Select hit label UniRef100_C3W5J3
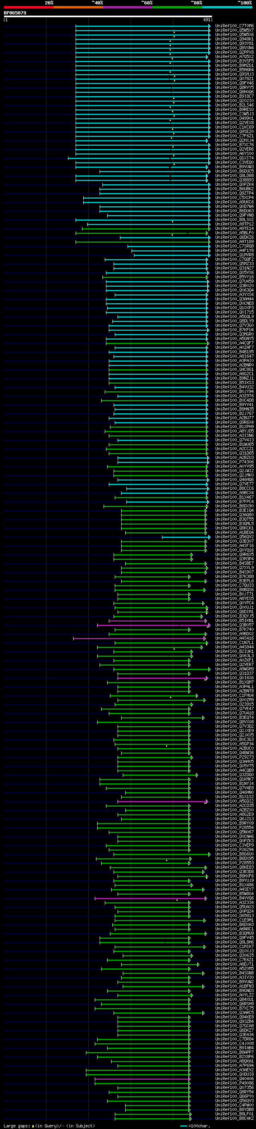 point(234,114)
